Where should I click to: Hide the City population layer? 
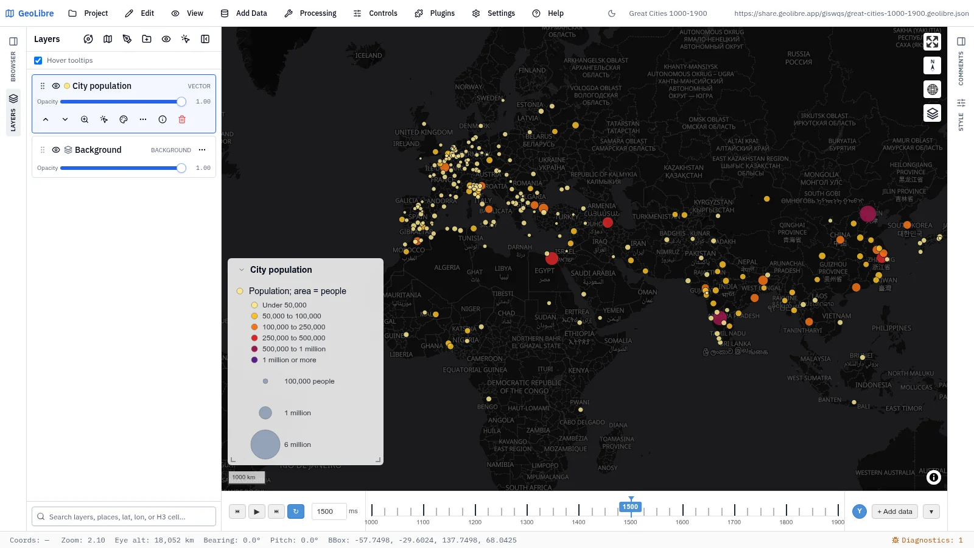(x=56, y=86)
